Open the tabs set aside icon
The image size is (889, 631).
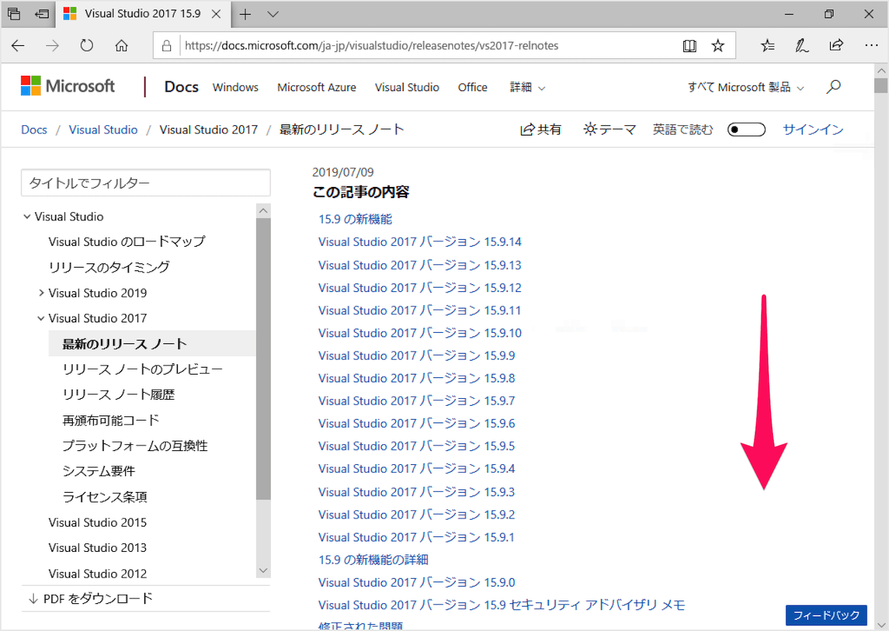(x=14, y=13)
